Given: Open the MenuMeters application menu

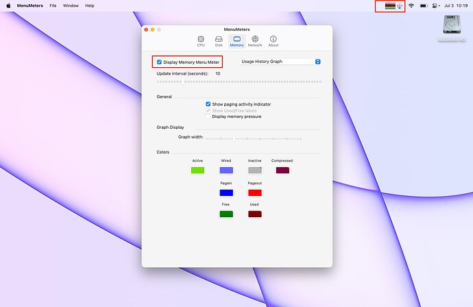Looking at the screenshot, I should point(30,5).
